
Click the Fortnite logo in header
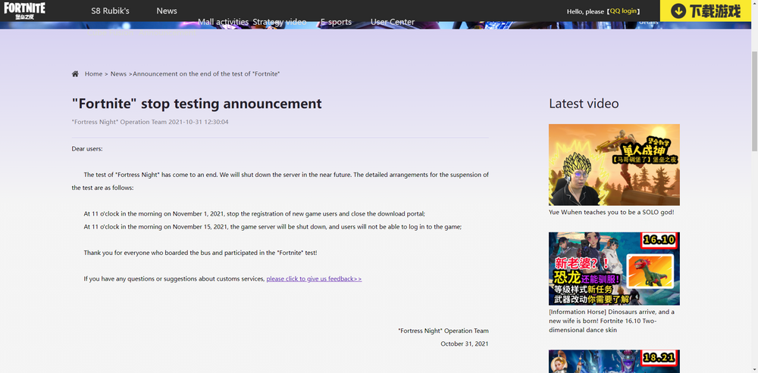point(24,11)
